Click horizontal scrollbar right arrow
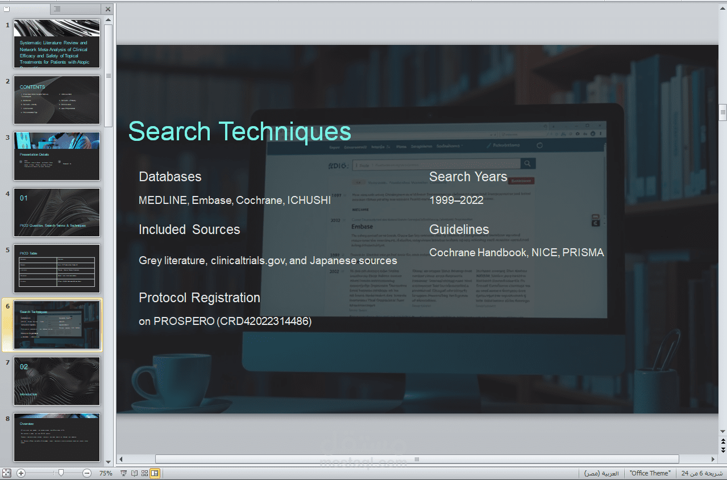 tap(713, 459)
